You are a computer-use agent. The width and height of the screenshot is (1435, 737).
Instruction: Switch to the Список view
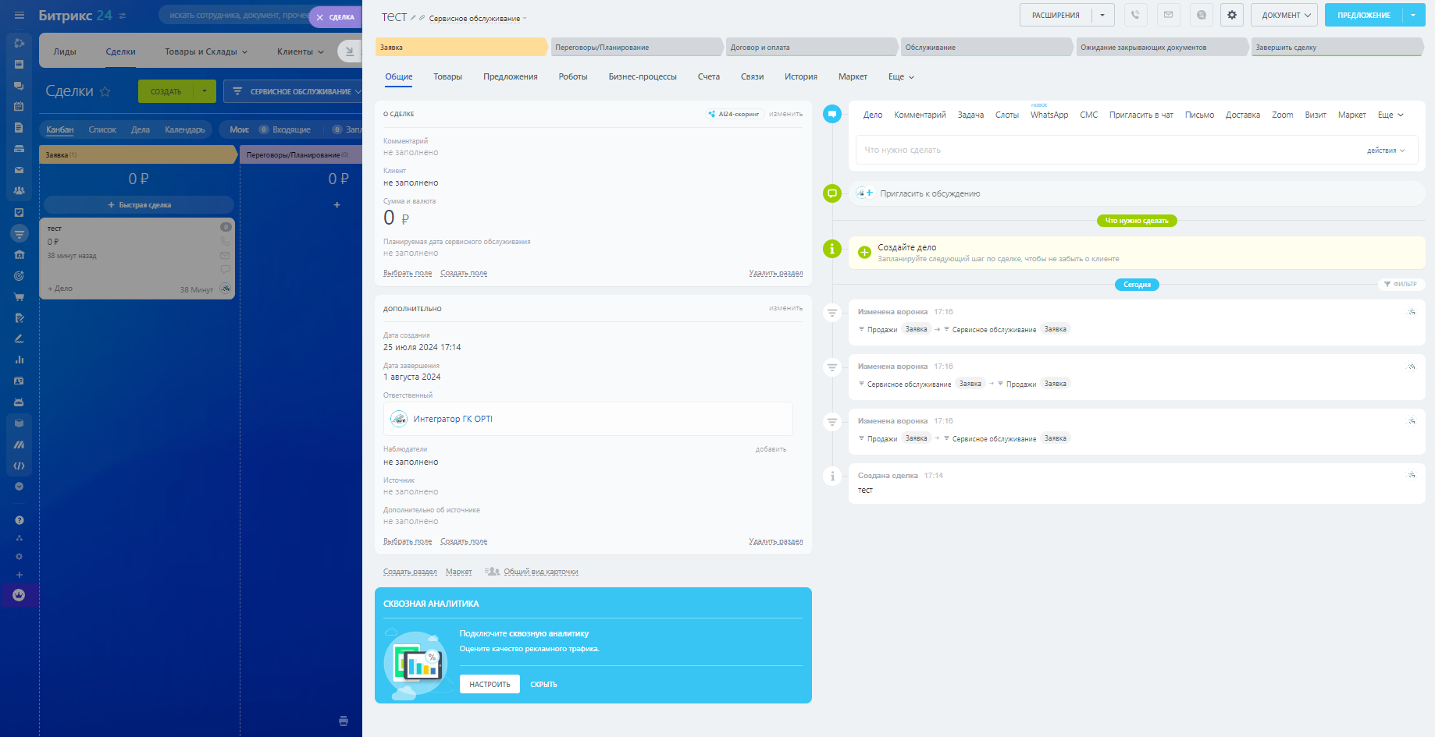(x=102, y=129)
